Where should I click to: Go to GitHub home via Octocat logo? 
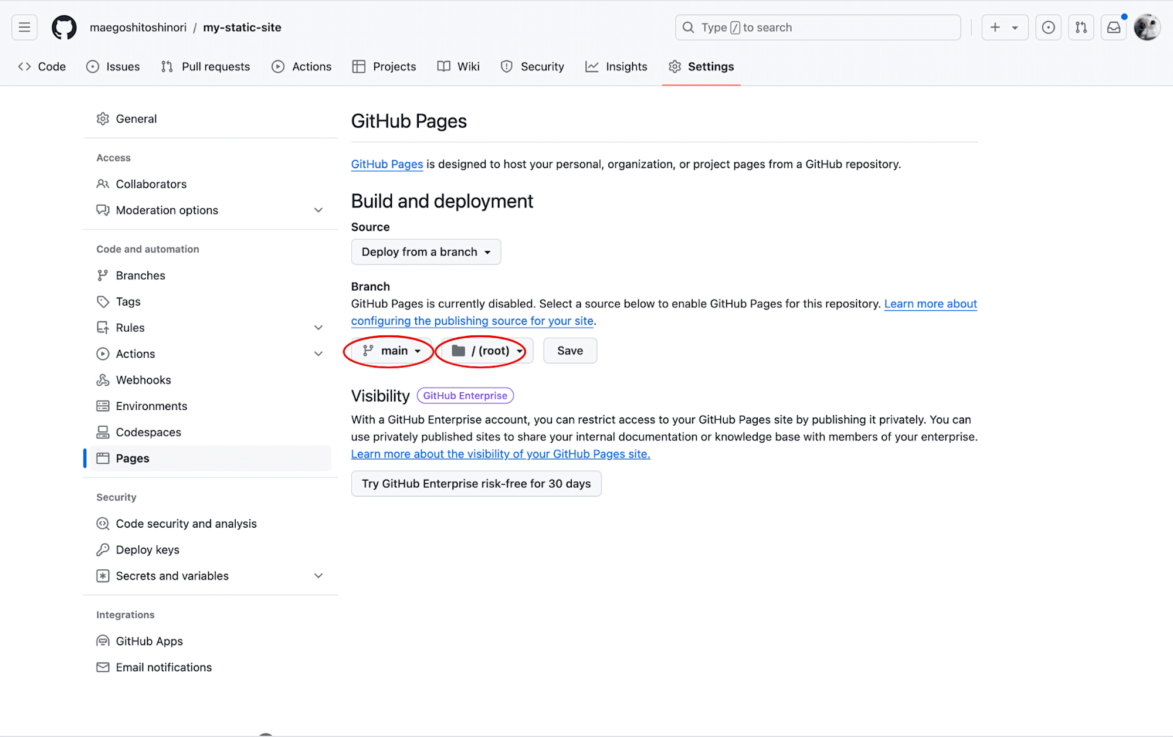pyautogui.click(x=64, y=28)
